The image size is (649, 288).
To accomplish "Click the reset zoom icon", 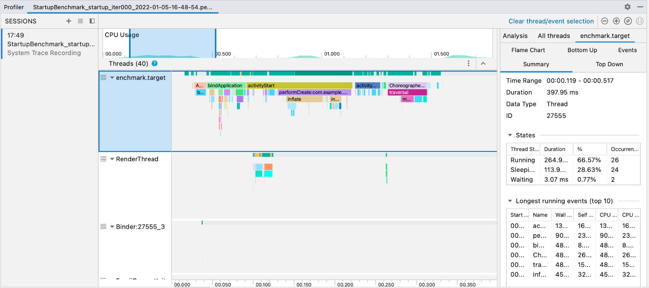I will pyautogui.click(x=628, y=21).
